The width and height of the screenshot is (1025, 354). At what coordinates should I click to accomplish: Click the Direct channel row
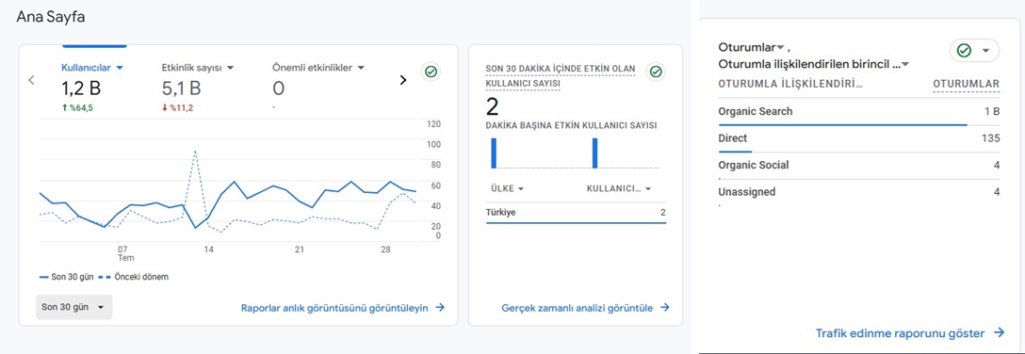(859, 138)
